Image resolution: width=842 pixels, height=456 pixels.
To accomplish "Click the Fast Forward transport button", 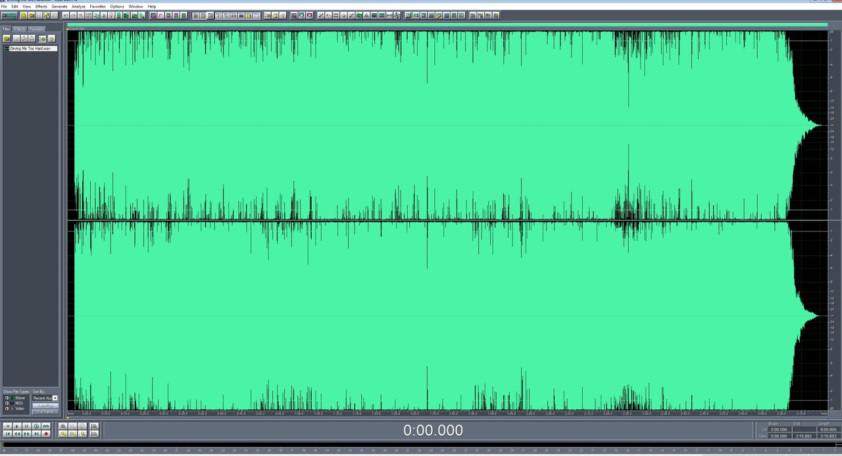I will click(x=26, y=434).
